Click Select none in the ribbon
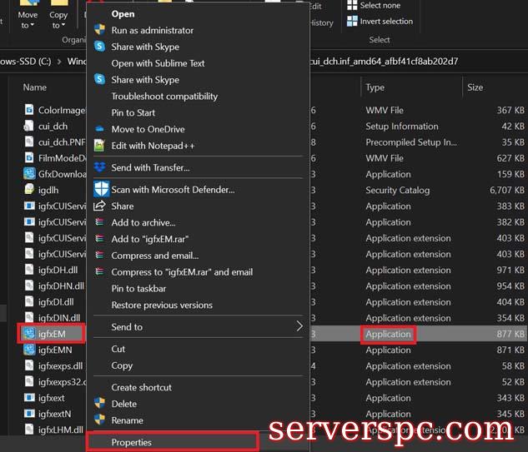 click(380, 6)
